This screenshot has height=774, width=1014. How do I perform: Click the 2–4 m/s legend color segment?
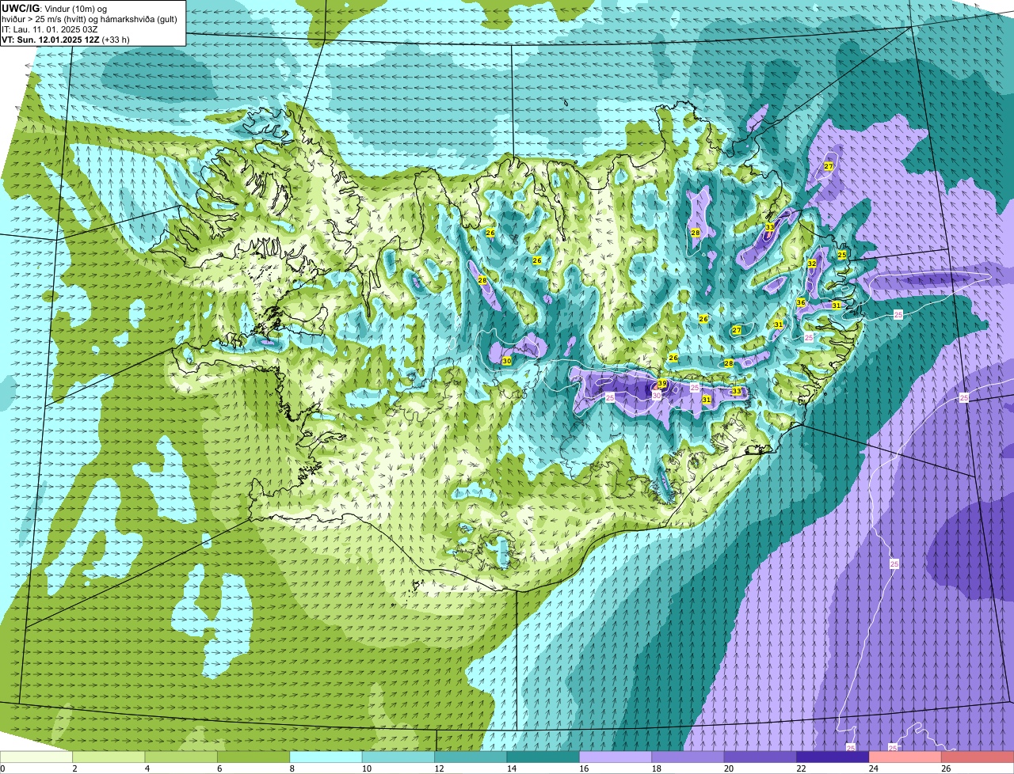click(109, 757)
